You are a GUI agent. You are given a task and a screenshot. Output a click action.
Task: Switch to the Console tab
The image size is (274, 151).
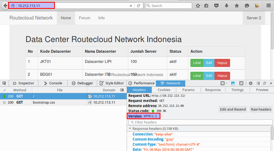53,83
